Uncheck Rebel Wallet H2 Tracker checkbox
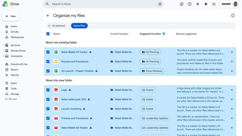 pos(48,52)
